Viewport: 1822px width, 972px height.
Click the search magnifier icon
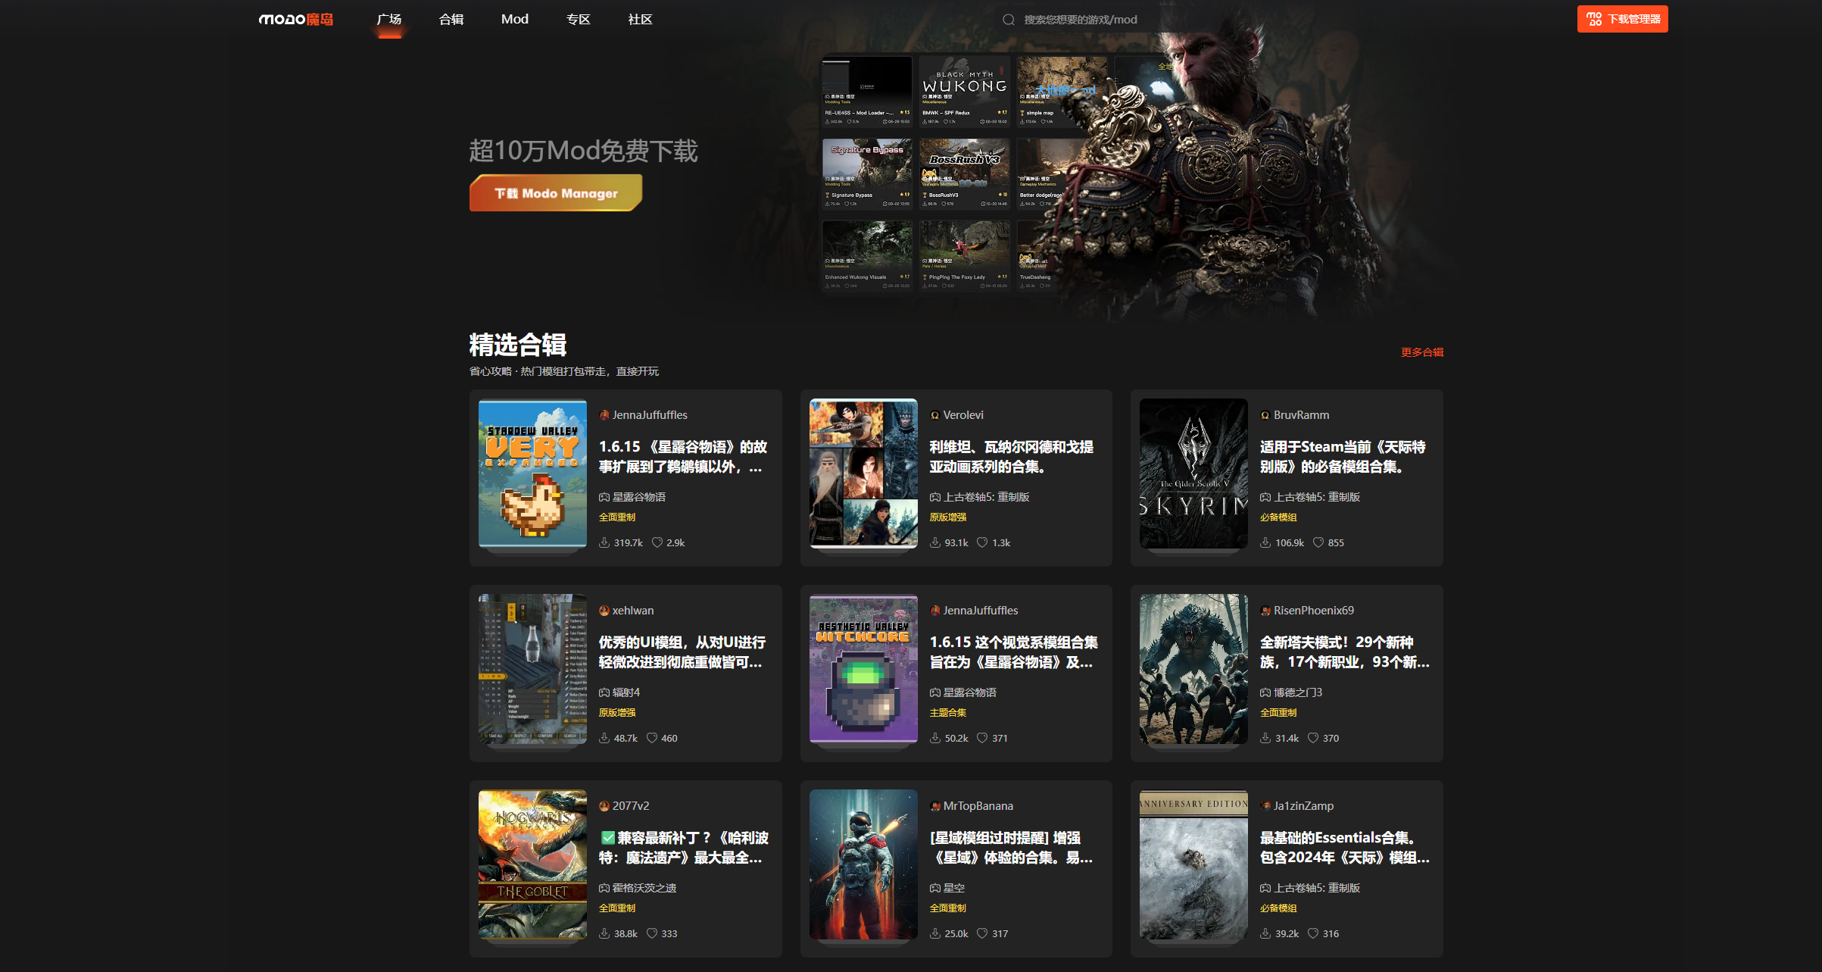pos(1008,20)
